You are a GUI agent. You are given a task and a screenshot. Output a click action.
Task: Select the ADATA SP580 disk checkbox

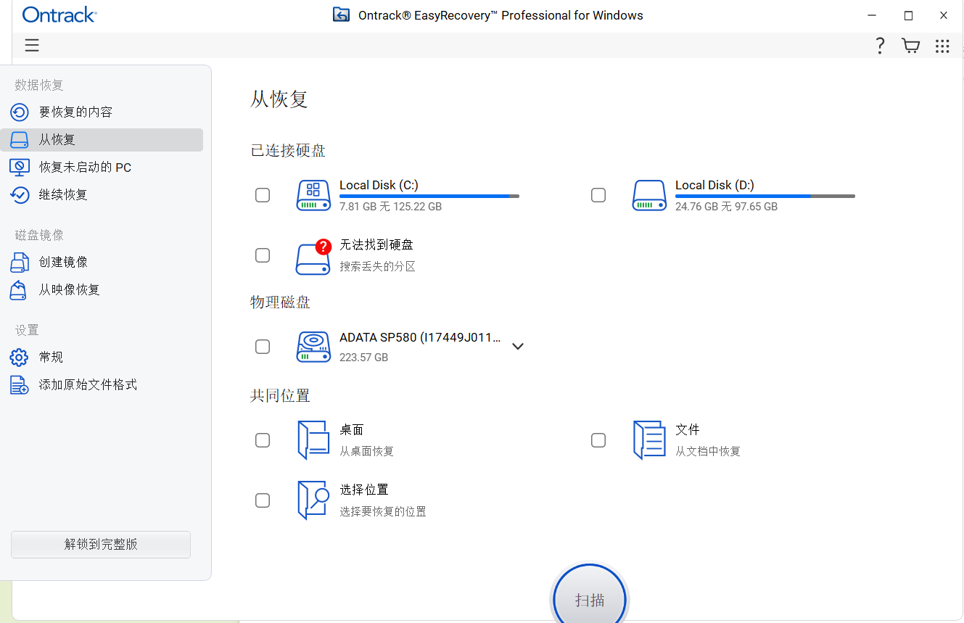tap(263, 347)
